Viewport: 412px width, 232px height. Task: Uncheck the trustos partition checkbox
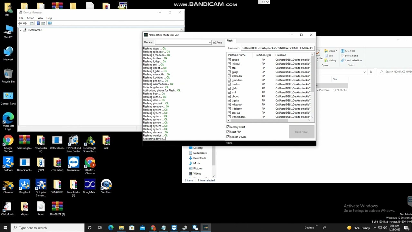[229, 84]
